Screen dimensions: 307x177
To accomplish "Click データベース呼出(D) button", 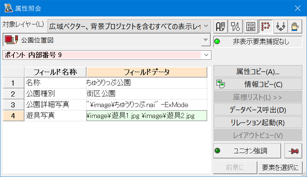I will (258, 110).
